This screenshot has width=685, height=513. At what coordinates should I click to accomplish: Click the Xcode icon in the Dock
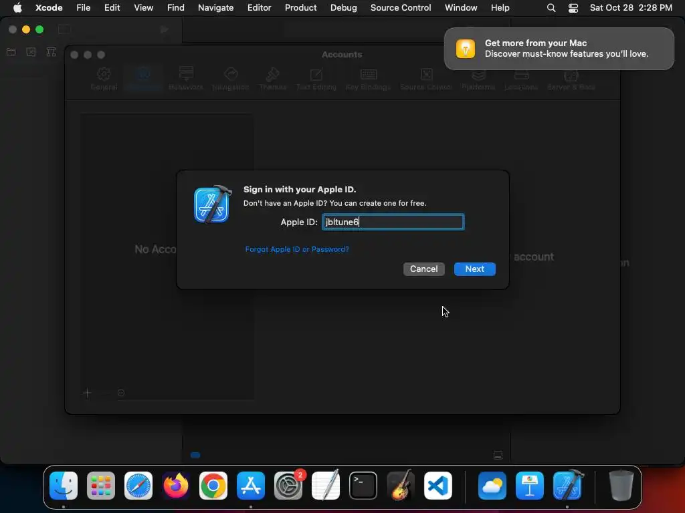567,485
